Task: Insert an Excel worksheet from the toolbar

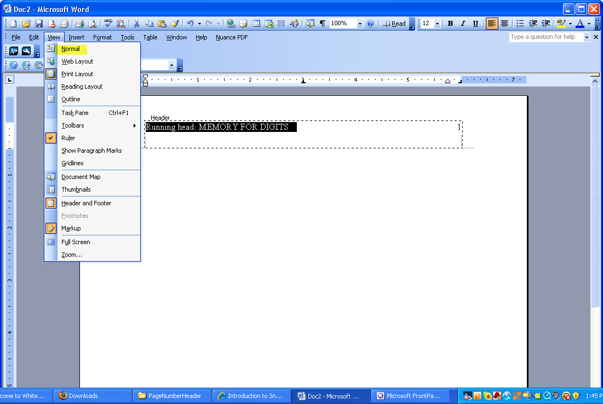Action: pyautogui.click(x=269, y=24)
